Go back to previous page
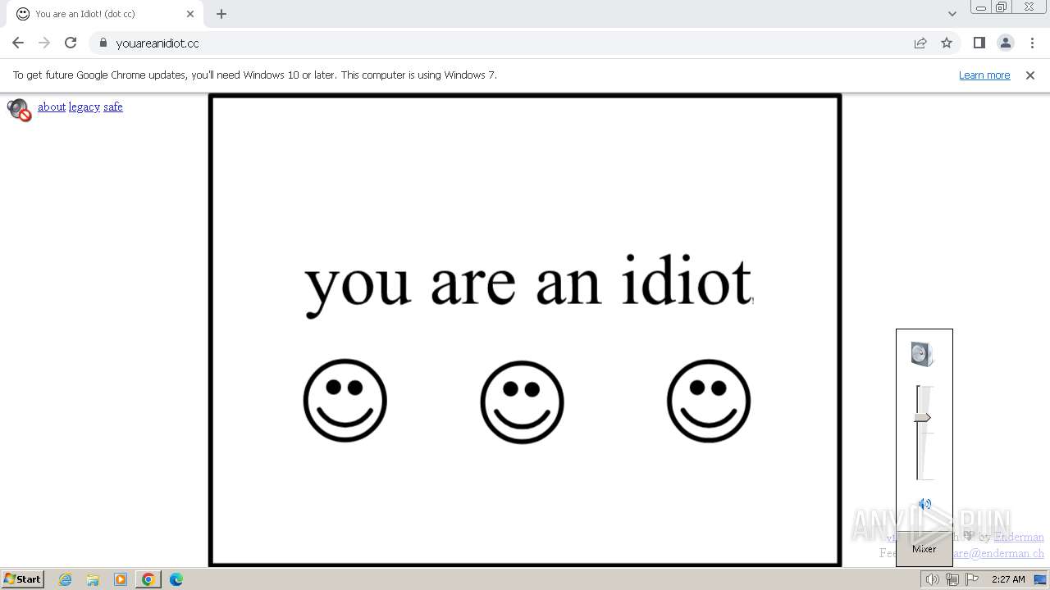The width and height of the screenshot is (1050, 590). point(18,43)
